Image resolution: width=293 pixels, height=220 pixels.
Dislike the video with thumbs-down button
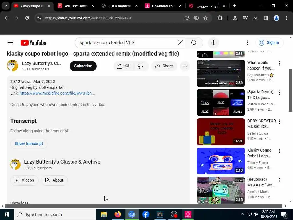pyautogui.click(x=140, y=66)
